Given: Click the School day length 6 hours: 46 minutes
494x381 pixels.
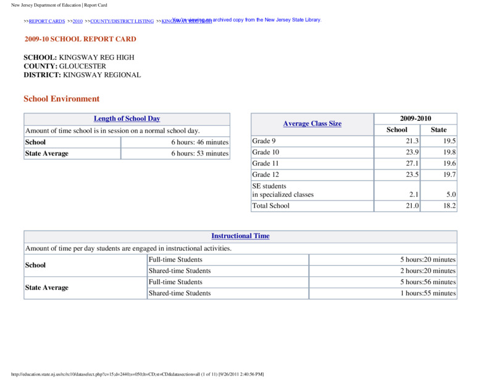Looking at the screenshot, I should click(199, 142).
